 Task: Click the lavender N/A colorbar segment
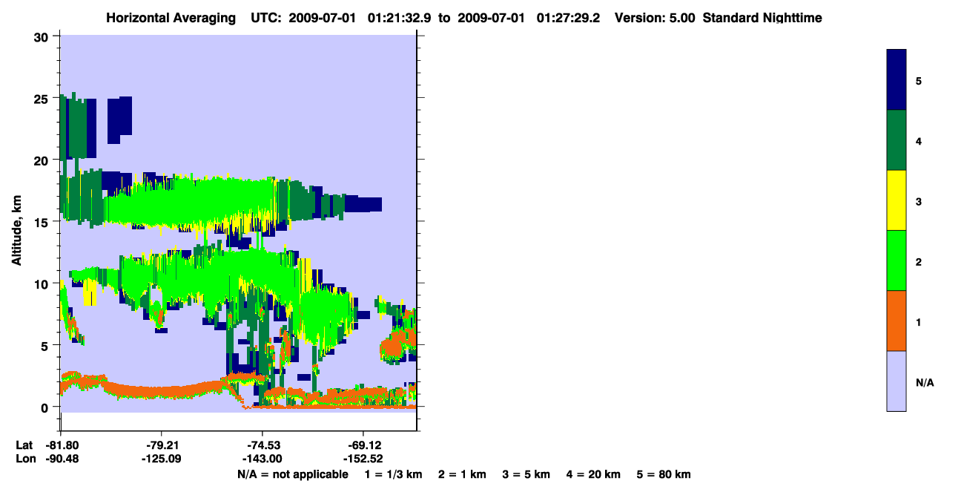click(x=897, y=381)
